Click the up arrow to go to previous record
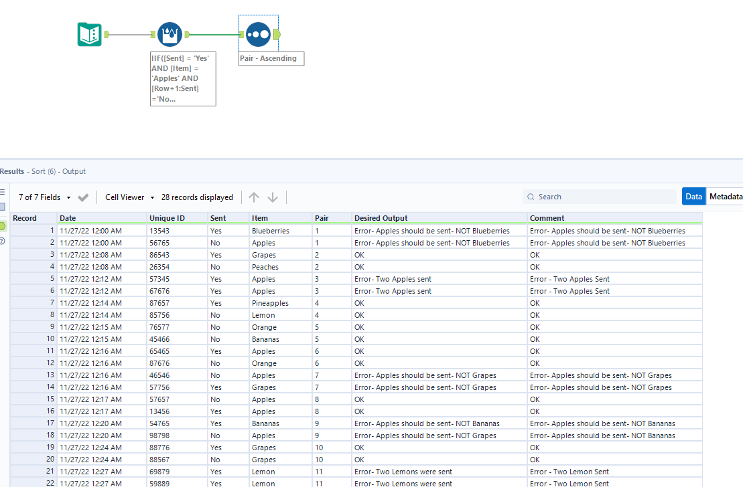 [x=254, y=197]
